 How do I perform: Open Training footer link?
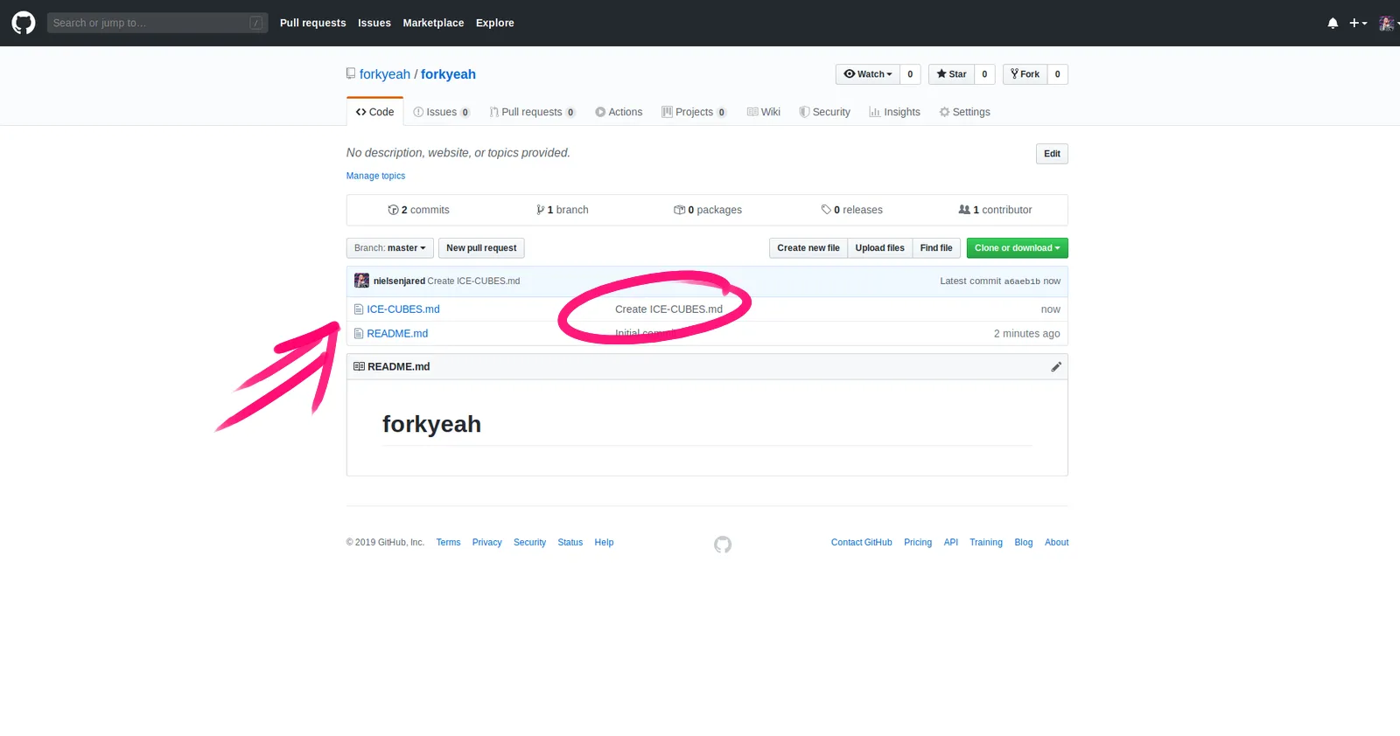[986, 543]
